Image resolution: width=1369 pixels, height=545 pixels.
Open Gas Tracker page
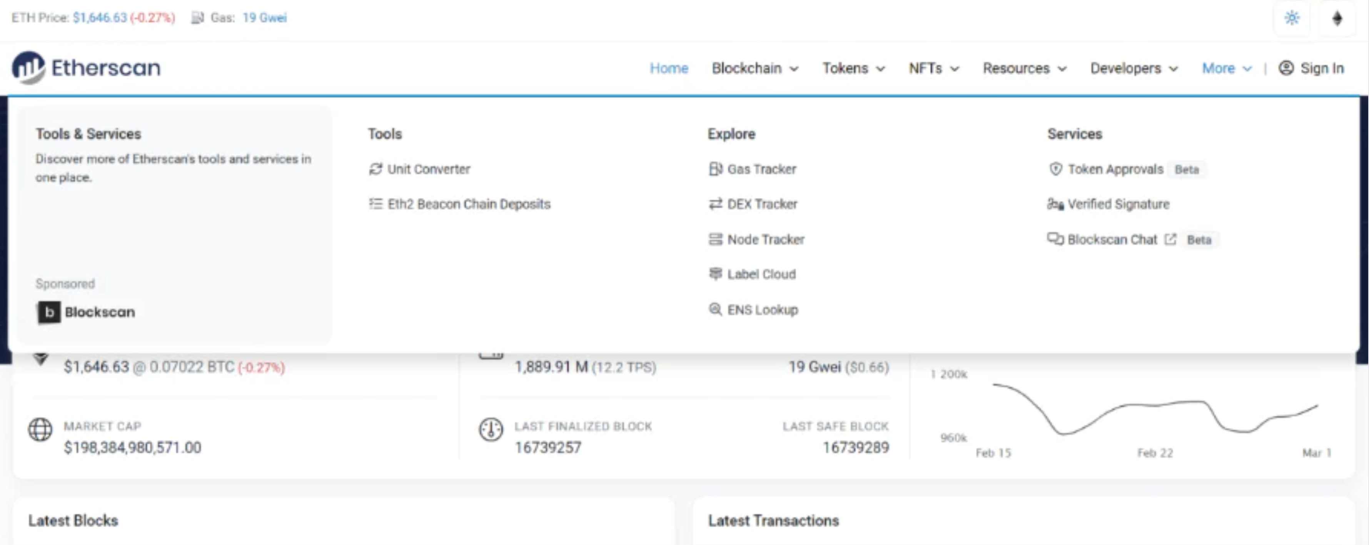753,169
